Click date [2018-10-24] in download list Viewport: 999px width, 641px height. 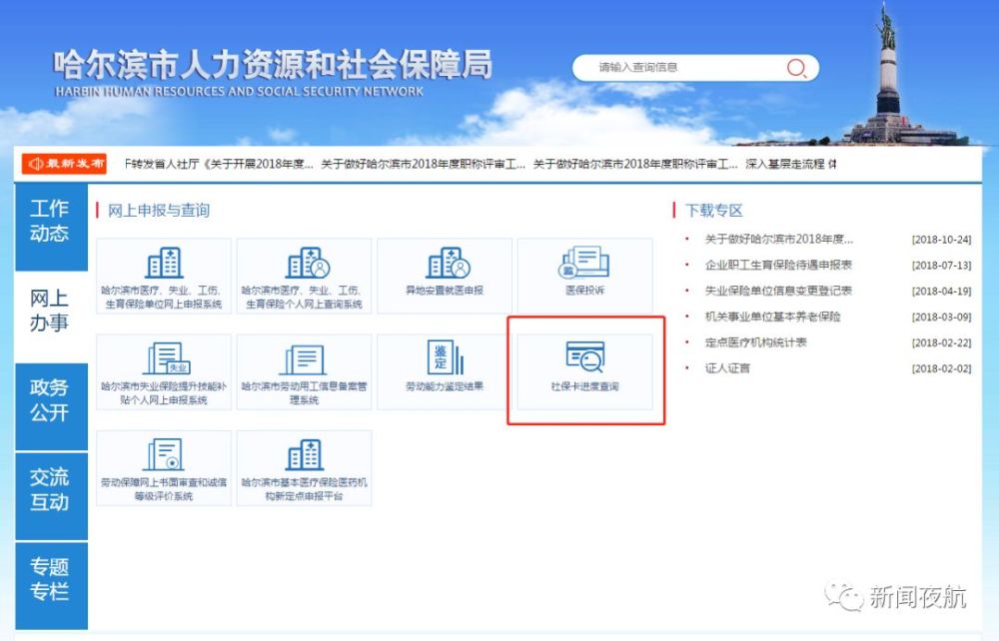pos(941,240)
